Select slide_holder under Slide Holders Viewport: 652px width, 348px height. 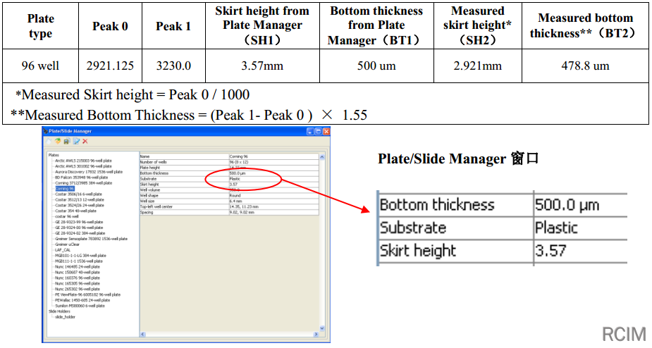tap(64, 317)
